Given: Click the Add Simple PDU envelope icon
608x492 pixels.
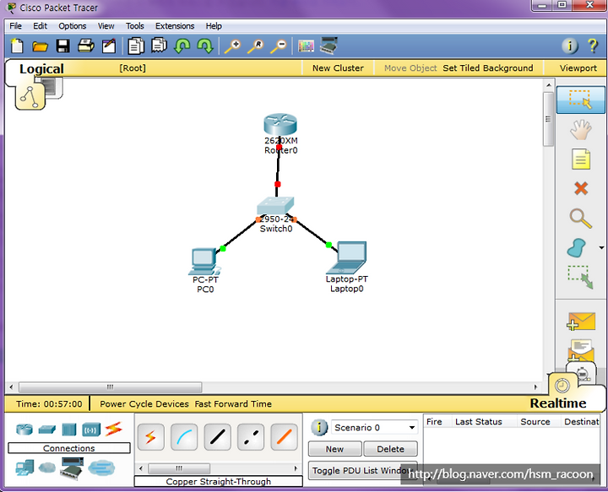Looking at the screenshot, I should [x=581, y=322].
